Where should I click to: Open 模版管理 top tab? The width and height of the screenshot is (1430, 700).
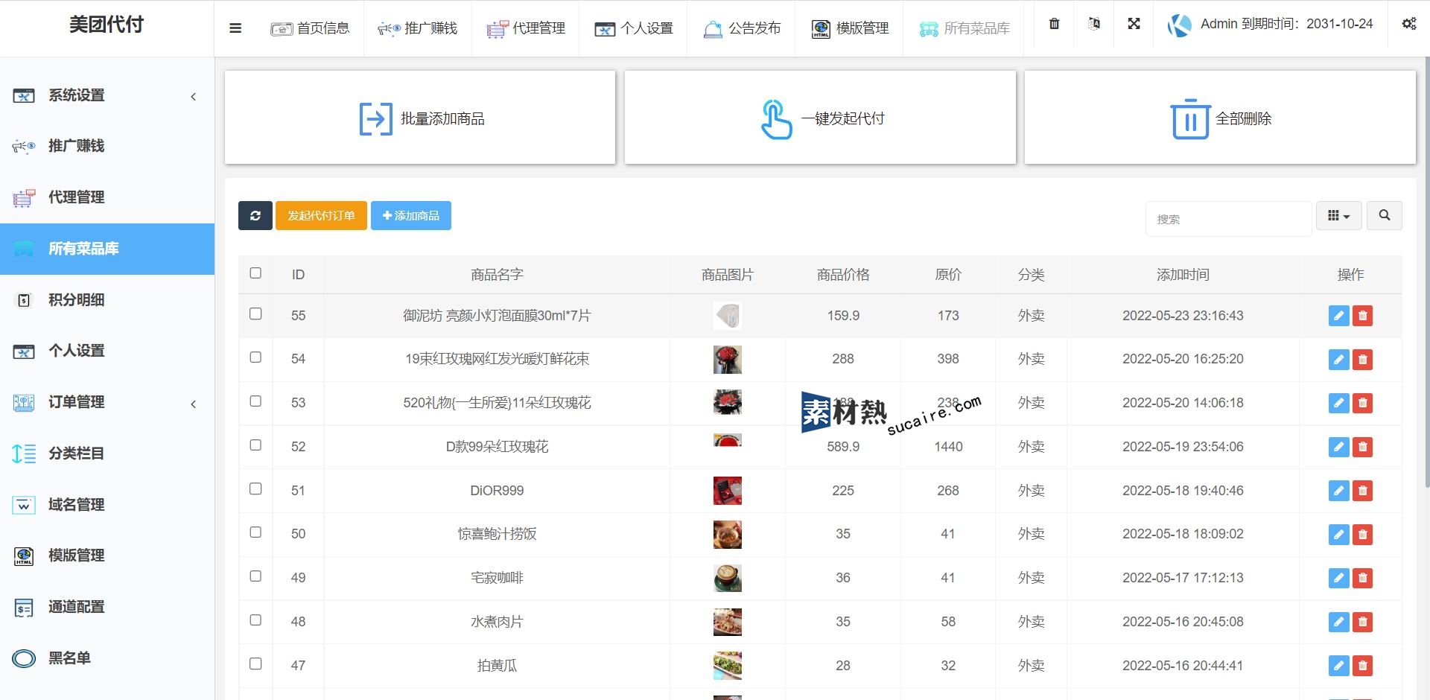[x=849, y=28]
